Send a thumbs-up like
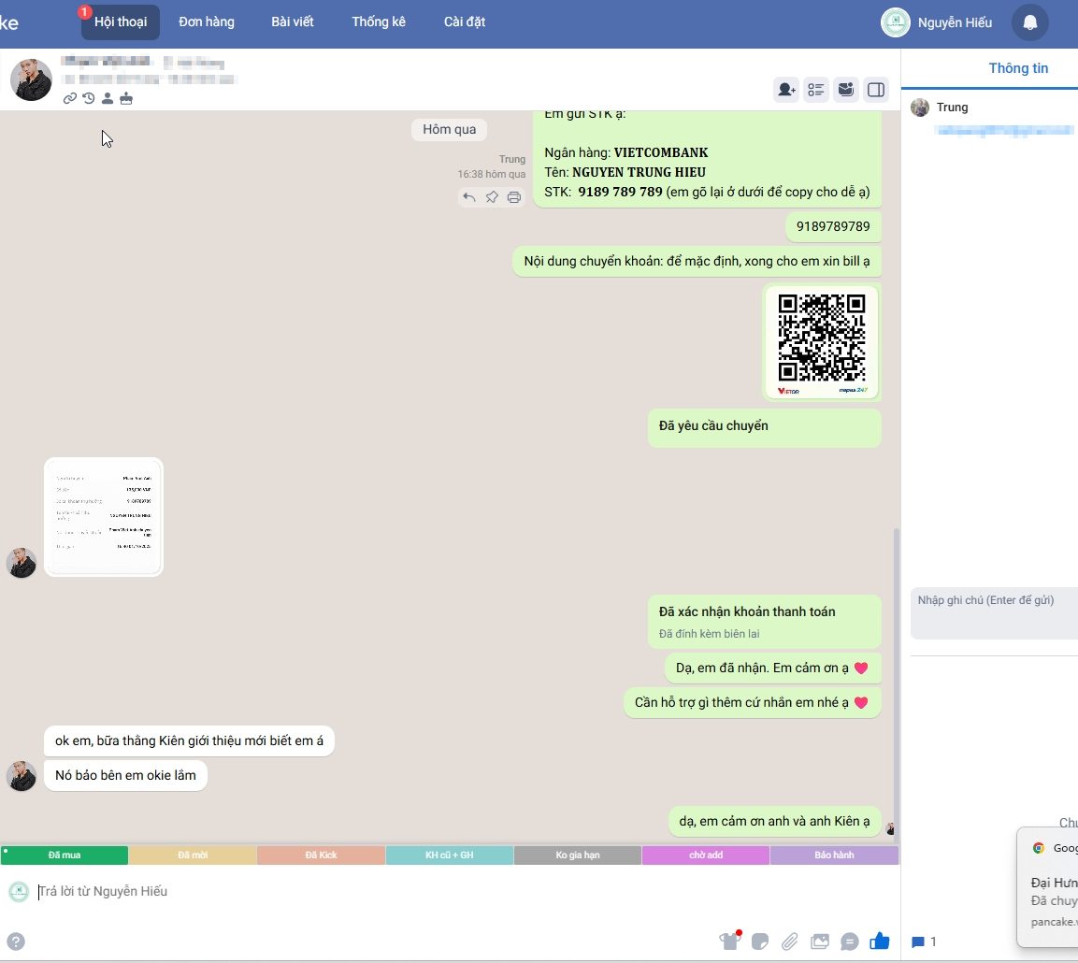The image size is (1078, 963). 879,941
